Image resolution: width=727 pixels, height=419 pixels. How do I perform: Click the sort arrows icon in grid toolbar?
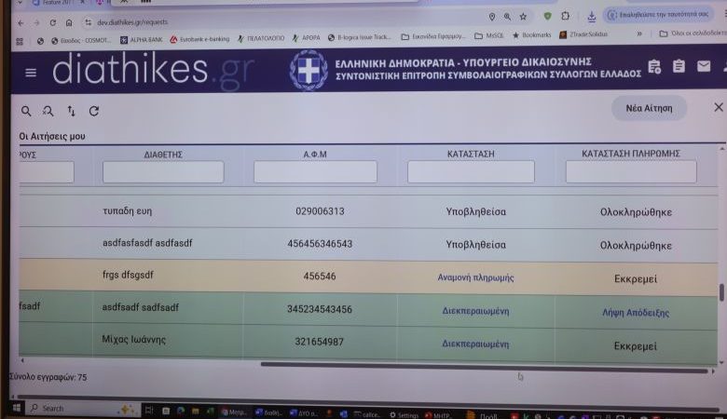pyautogui.click(x=71, y=112)
